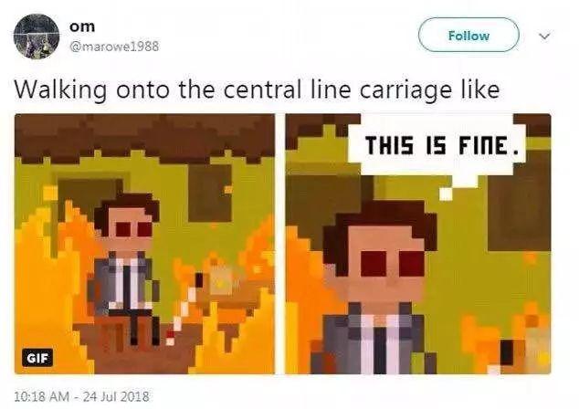Click the character's tie in the right panel
Viewport: 579px width, 409px height.
tap(379, 350)
